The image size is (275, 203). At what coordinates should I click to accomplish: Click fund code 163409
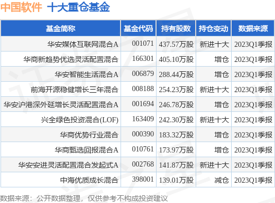pos(143,119)
